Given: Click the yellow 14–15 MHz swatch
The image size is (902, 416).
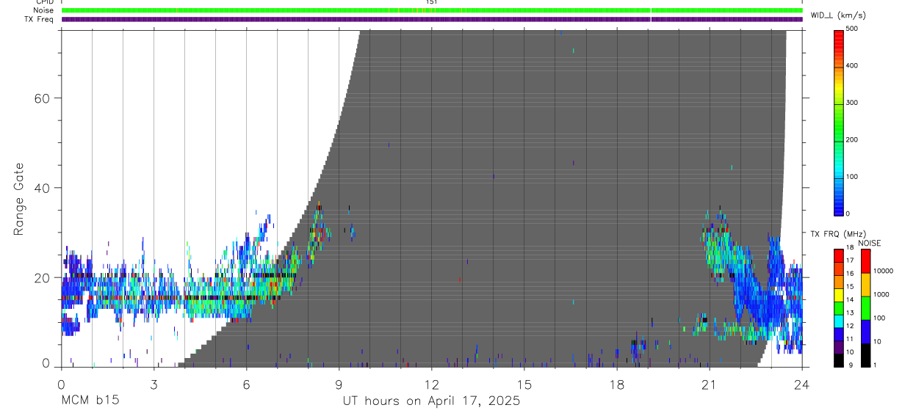Looking at the screenshot, I should click(839, 295).
